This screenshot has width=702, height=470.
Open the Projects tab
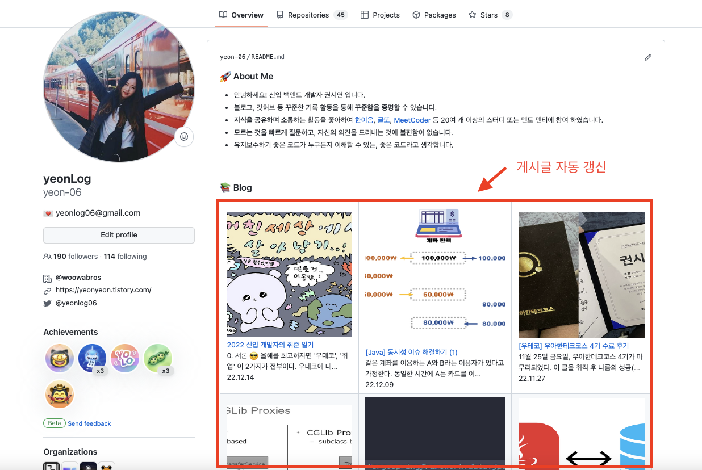tap(380, 15)
